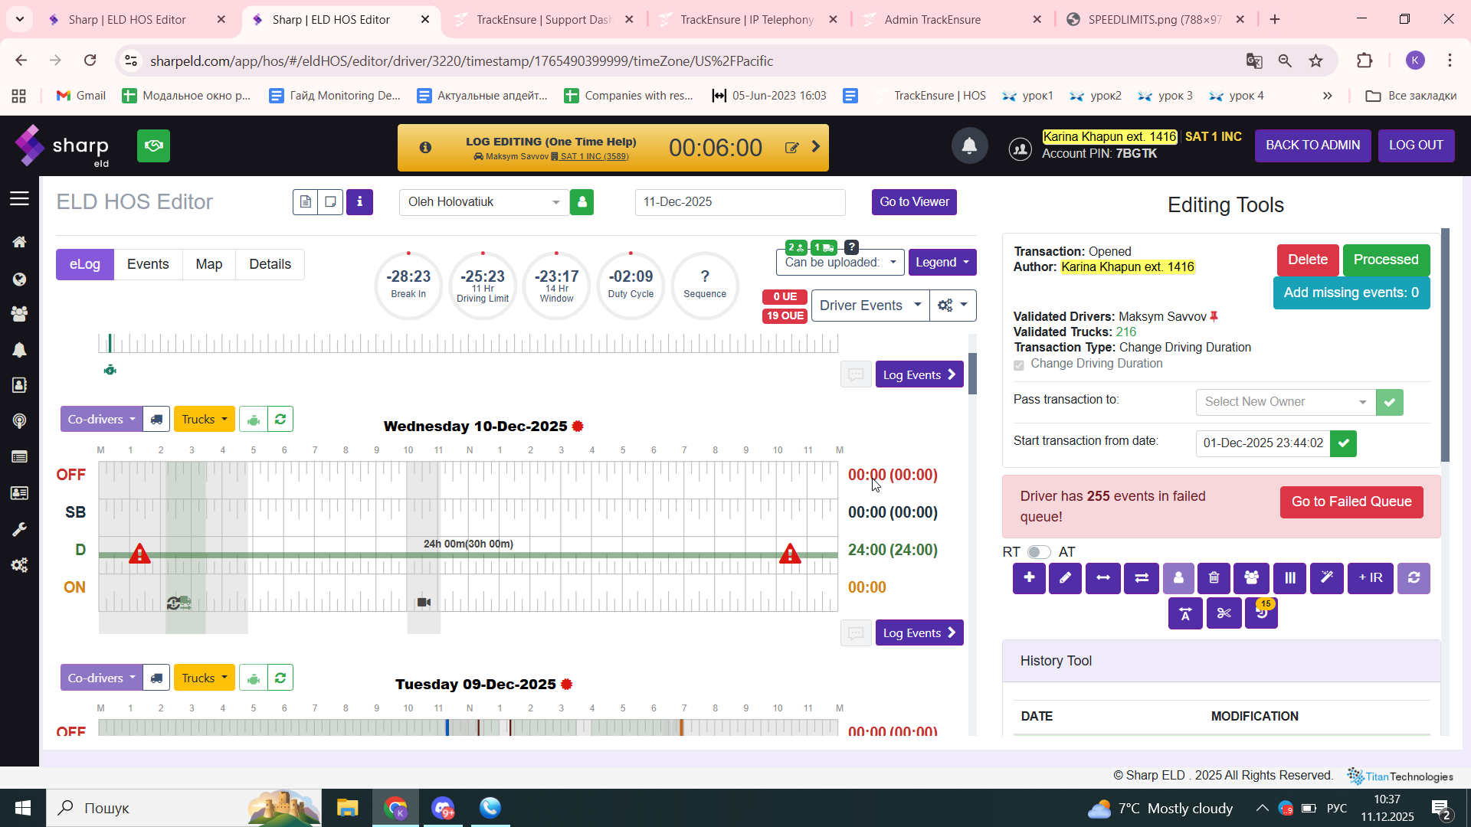Click the undo history tool with badge 15
The height and width of the screenshot is (827, 1471).
click(1261, 613)
